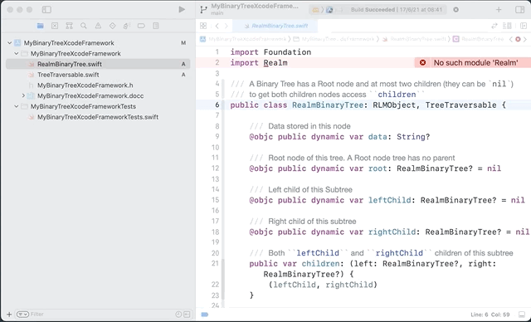Click the error count badge in toolbar
Screen dimensions: 531x322
[x=455, y=10]
